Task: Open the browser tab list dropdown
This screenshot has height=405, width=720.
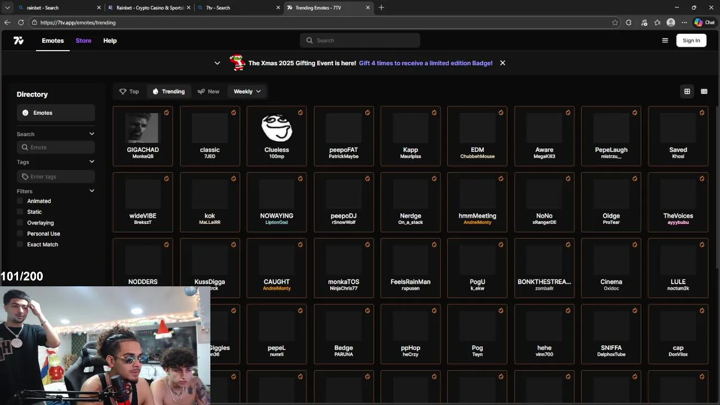Action: [x=7, y=7]
